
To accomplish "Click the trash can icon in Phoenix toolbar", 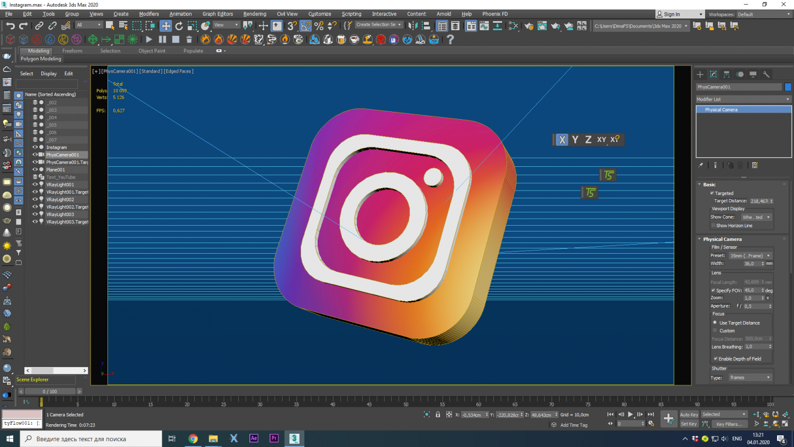I will [189, 39].
